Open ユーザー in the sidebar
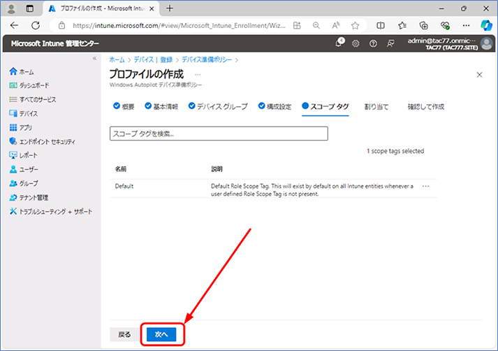 click(24, 169)
